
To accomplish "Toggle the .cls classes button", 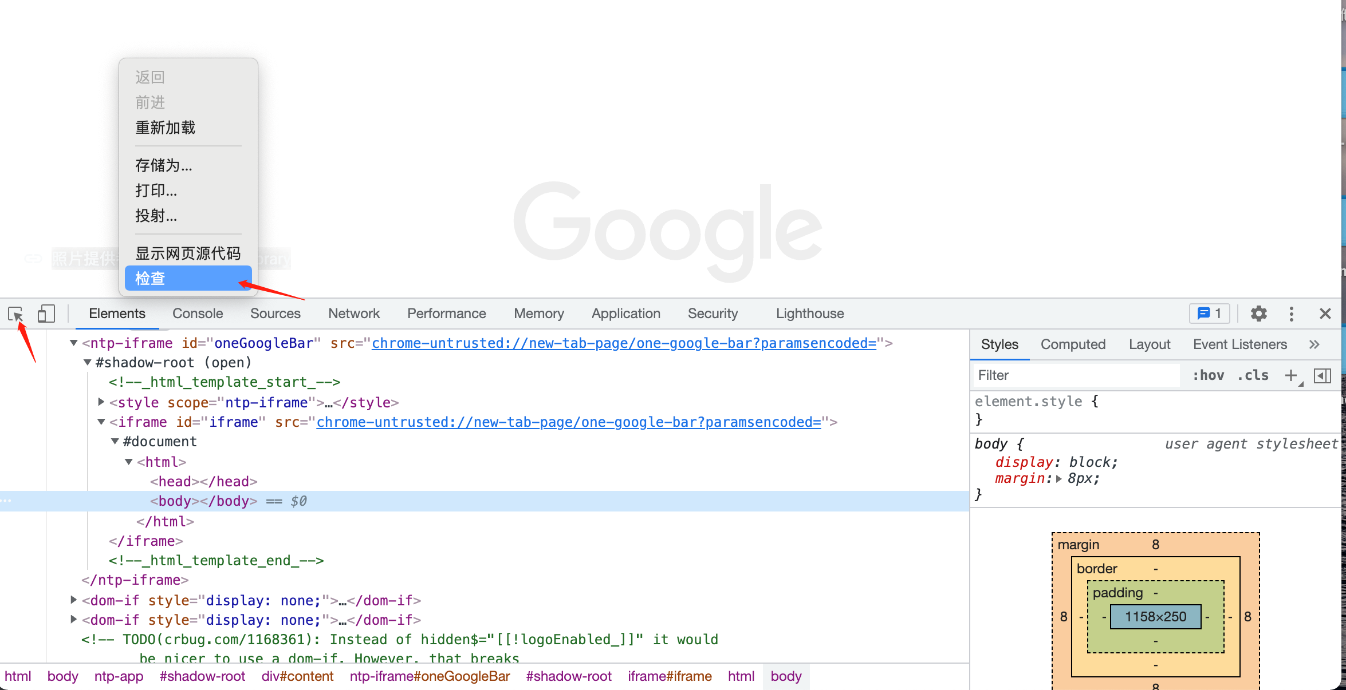I will (1253, 375).
